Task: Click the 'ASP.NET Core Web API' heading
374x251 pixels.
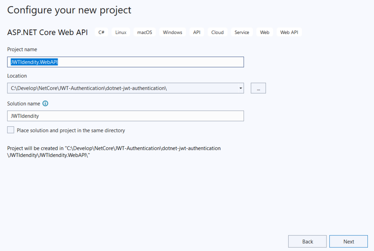Action: click(x=47, y=32)
